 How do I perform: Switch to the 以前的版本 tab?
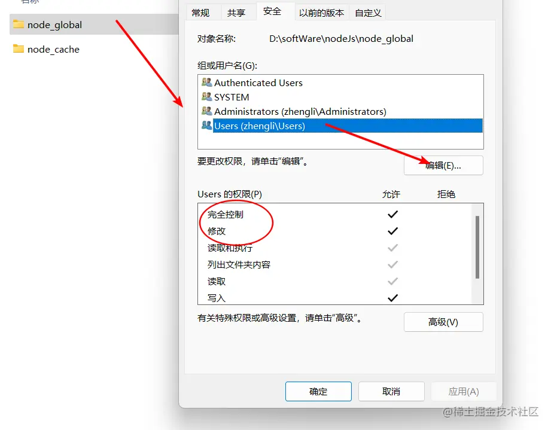321,13
